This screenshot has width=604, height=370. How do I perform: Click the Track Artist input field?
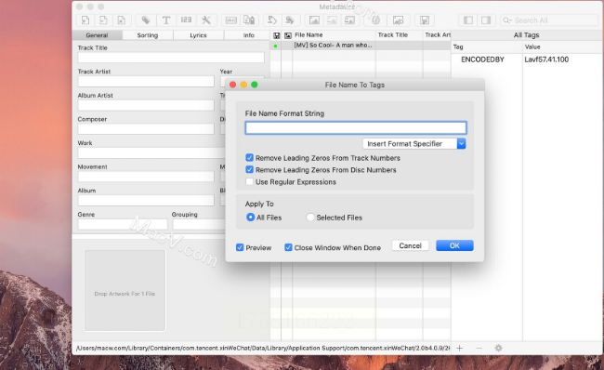click(146, 81)
